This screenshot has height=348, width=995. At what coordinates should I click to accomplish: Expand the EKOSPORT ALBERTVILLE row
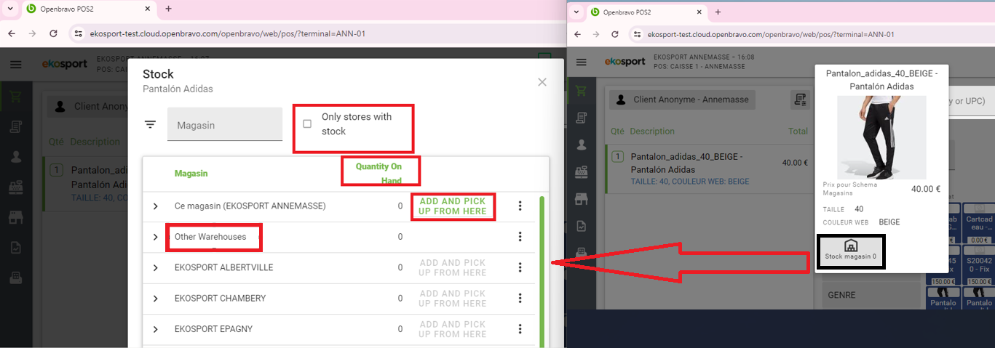(156, 267)
